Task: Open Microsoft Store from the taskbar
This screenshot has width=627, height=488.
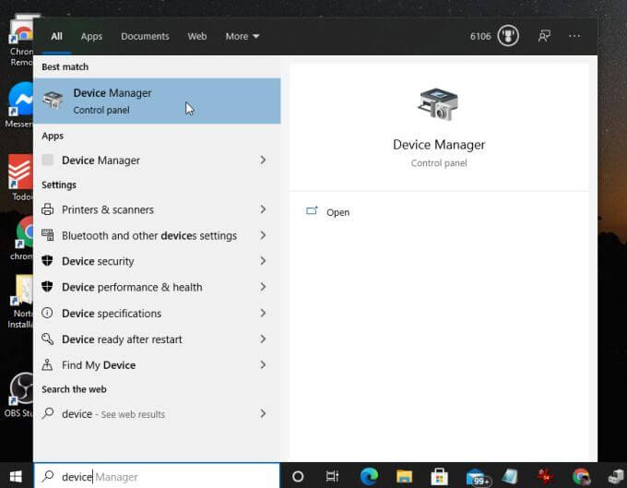Action: [x=440, y=476]
